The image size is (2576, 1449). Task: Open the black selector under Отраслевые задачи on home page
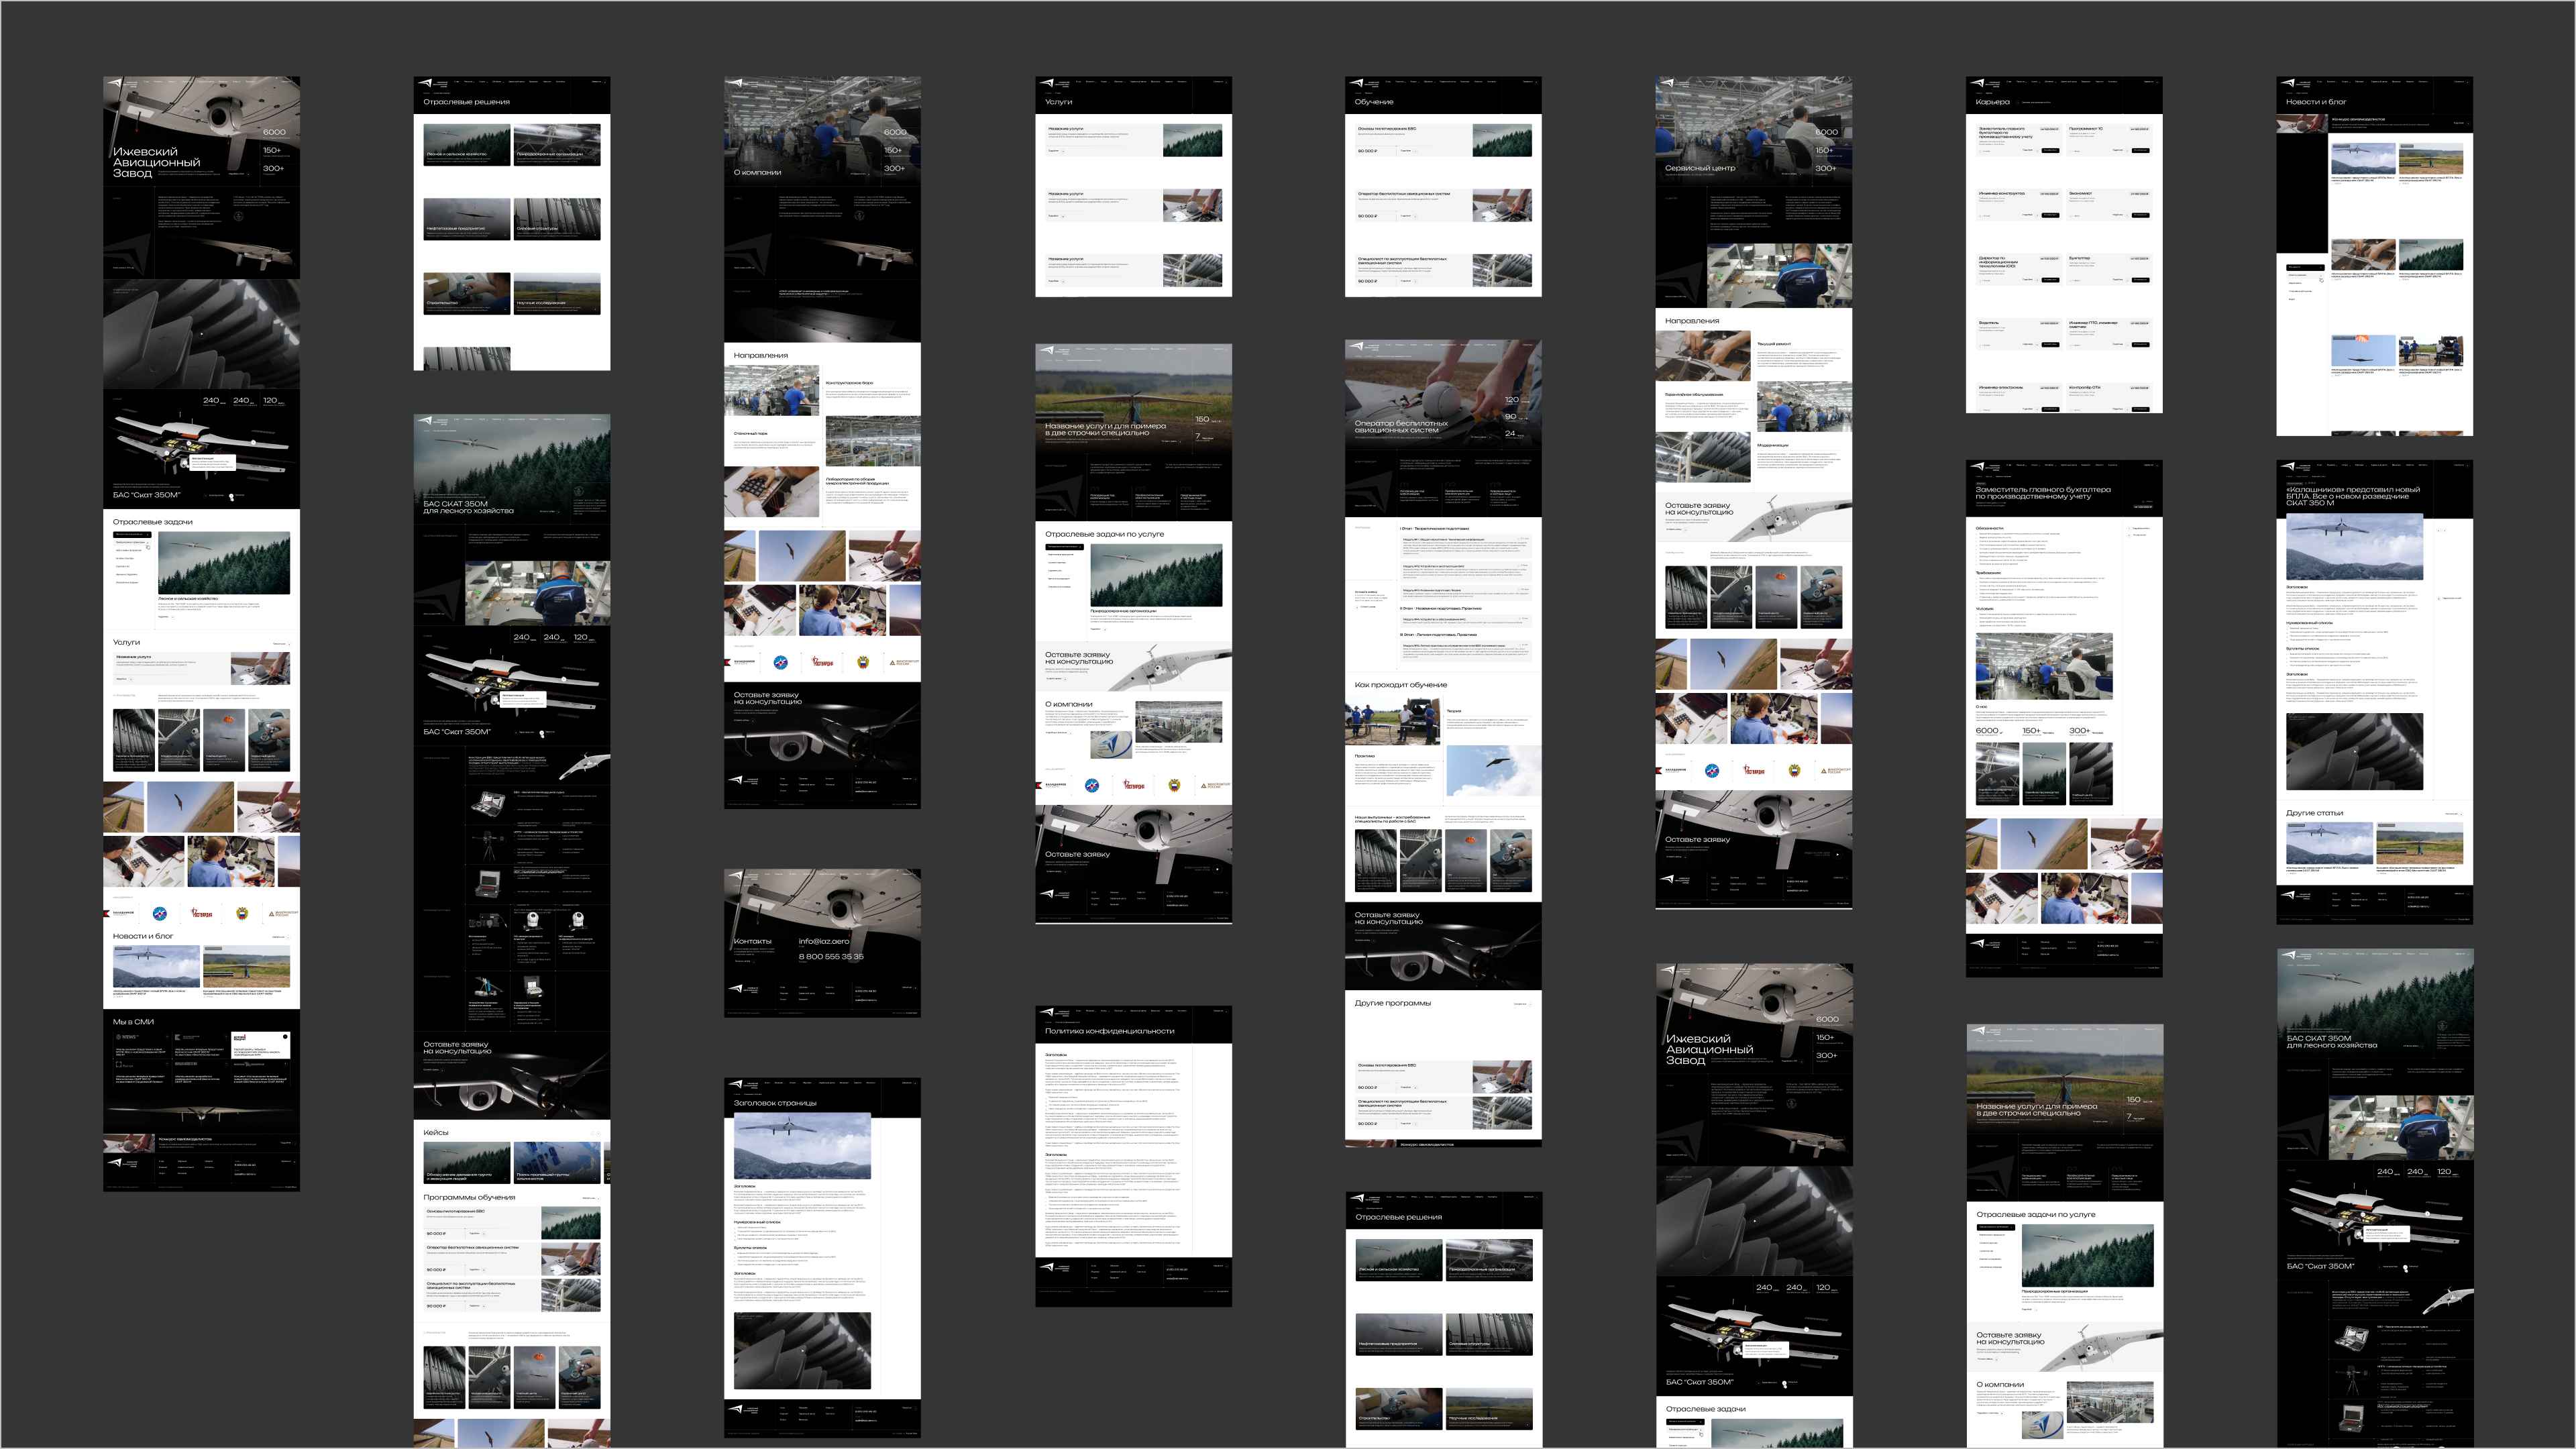pos(132,534)
